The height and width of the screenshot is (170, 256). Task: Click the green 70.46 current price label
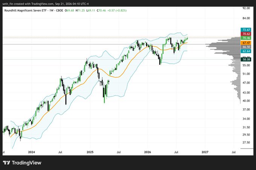click(x=246, y=38)
